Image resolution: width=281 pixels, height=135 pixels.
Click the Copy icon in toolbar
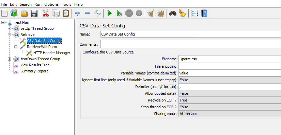point(56,13)
